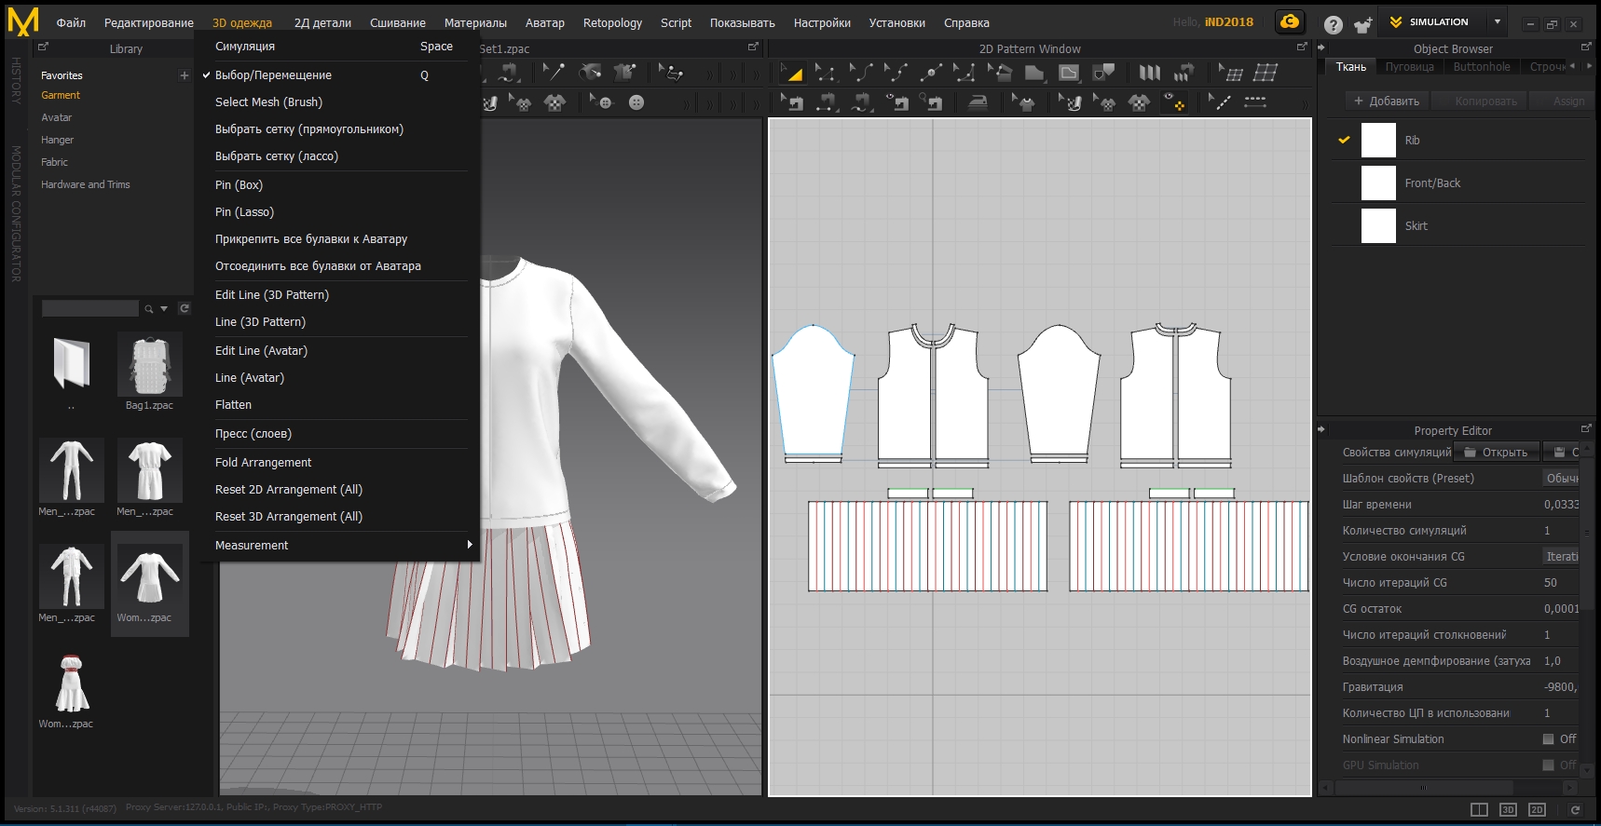Expand the SIMULATION mode dropdown arrow

pos(1498,22)
